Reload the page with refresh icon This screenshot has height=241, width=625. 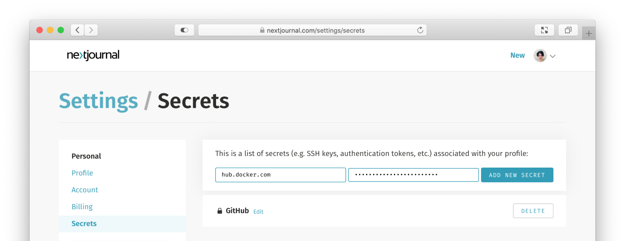point(420,30)
